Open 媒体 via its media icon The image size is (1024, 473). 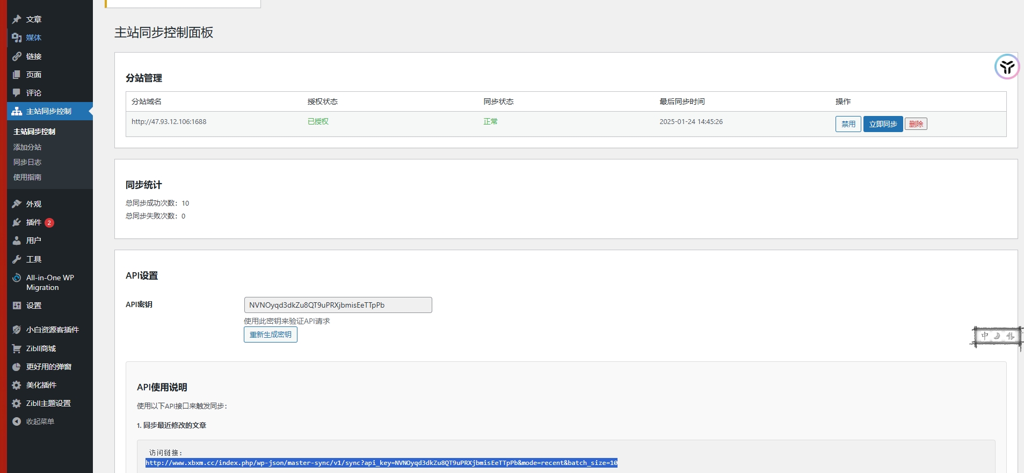tap(17, 38)
